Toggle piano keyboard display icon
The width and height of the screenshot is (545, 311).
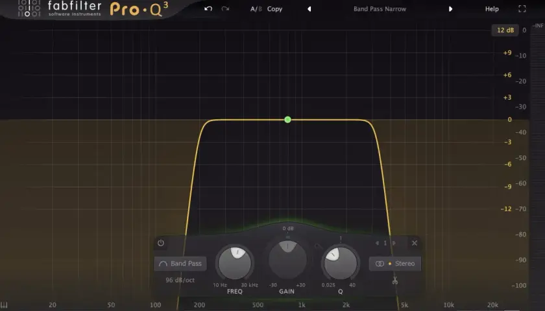click(x=4, y=305)
